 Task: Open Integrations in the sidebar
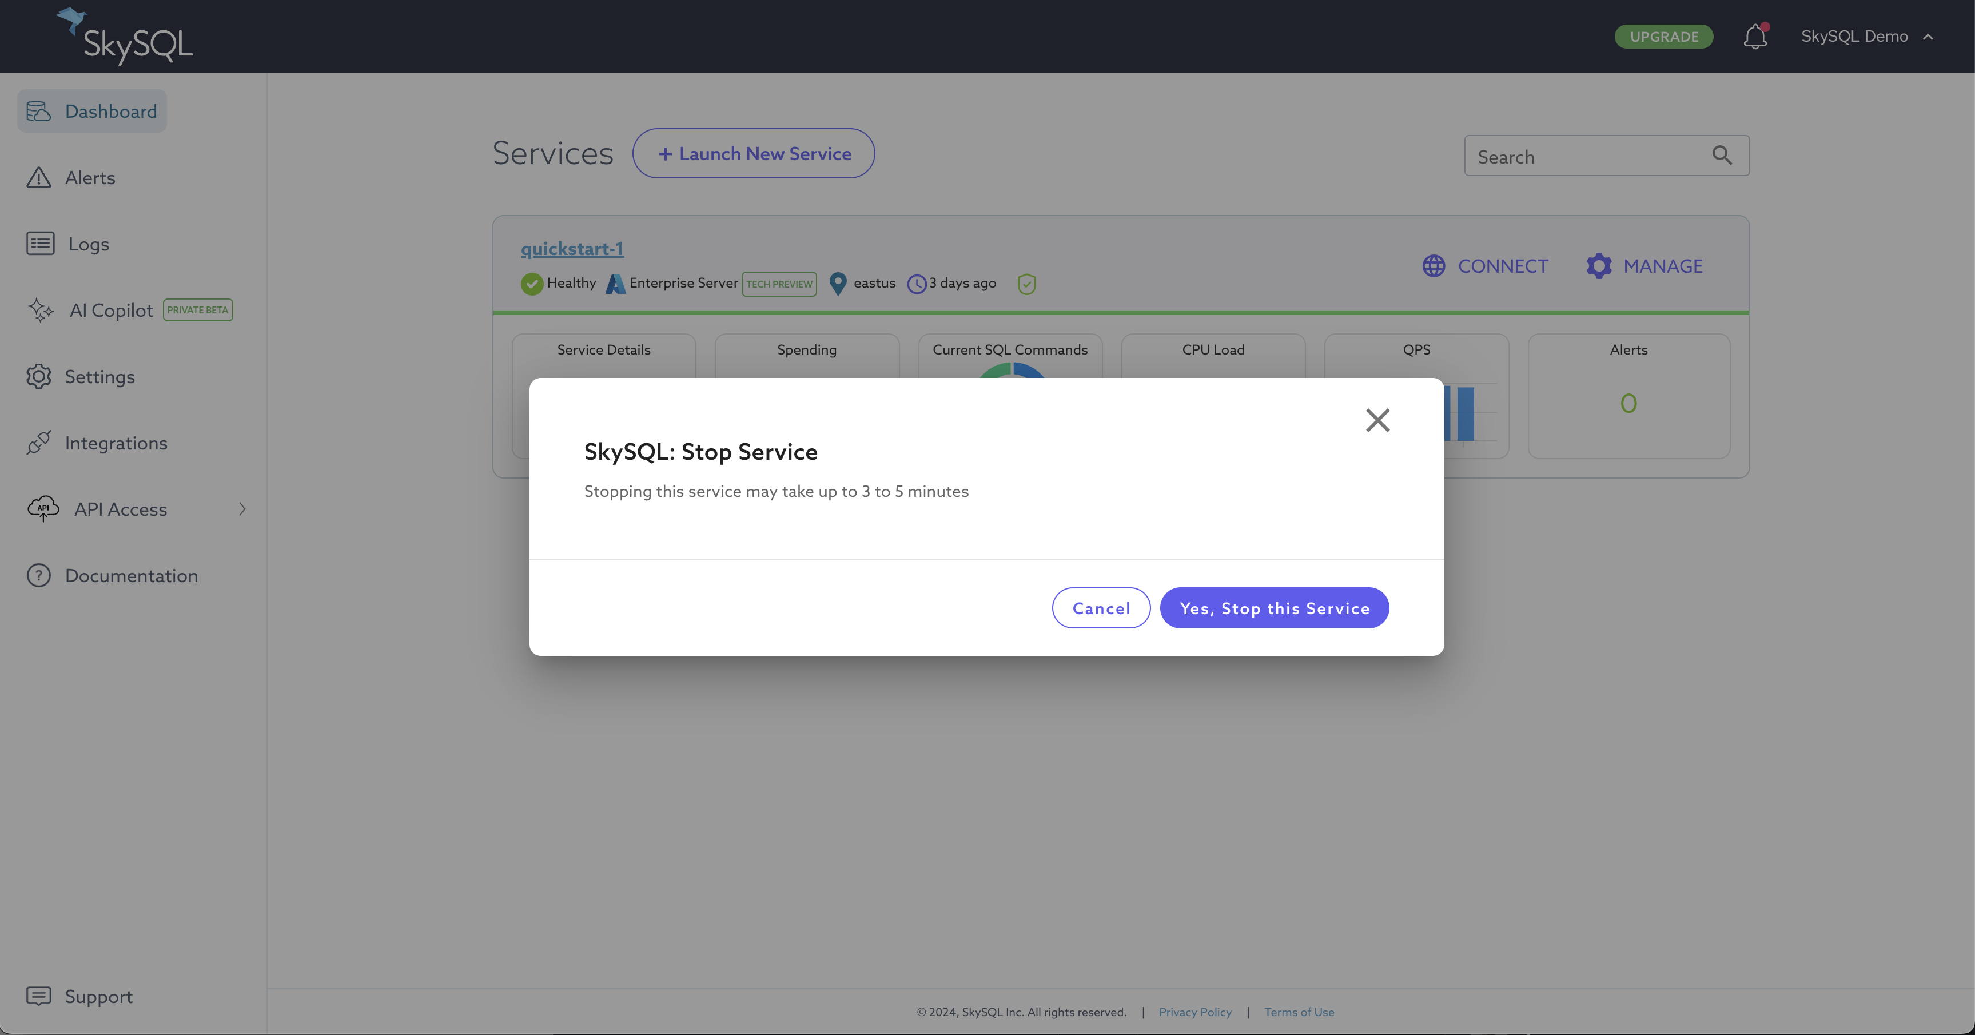[x=116, y=443]
